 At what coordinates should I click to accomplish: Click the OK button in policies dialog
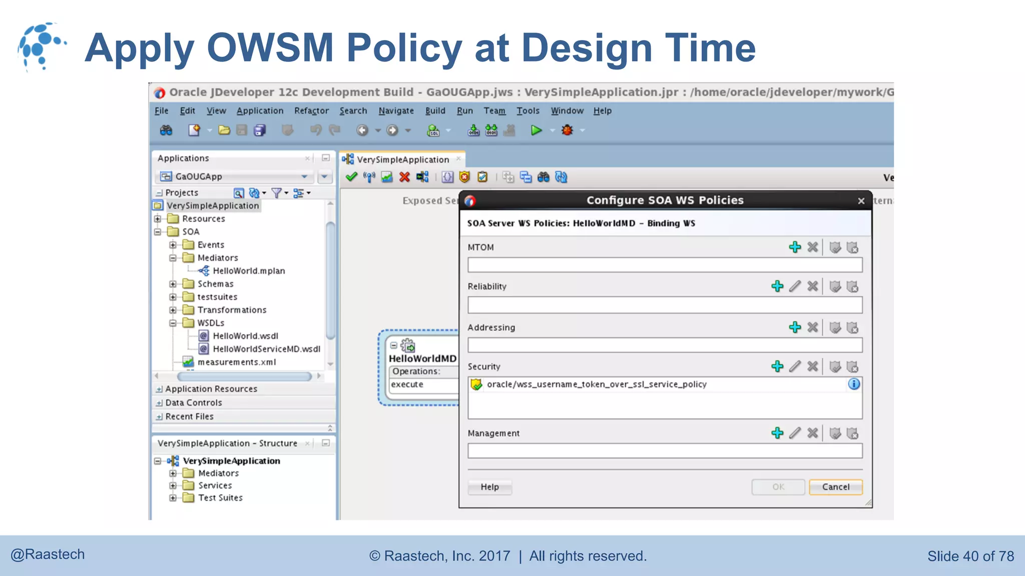pyautogui.click(x=778, y=487)
